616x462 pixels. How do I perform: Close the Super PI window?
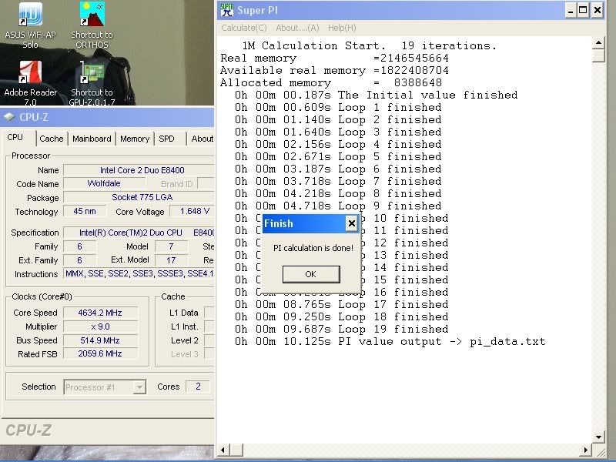click(598, 10)
